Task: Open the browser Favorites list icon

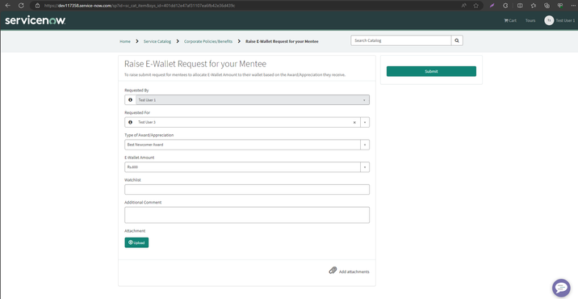Action: tap(534, 6)
